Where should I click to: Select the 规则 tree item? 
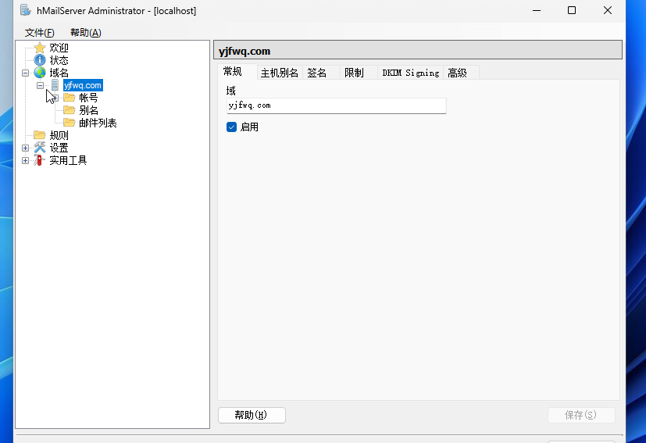point(59,135)
